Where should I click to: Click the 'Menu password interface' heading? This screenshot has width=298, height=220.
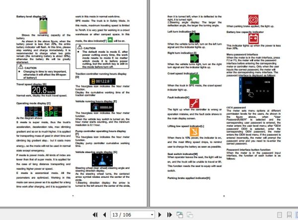click(242, 55)
